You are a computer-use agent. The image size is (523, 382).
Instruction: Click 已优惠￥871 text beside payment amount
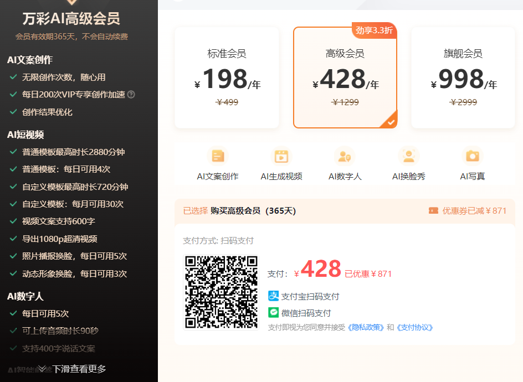[368, 274]
